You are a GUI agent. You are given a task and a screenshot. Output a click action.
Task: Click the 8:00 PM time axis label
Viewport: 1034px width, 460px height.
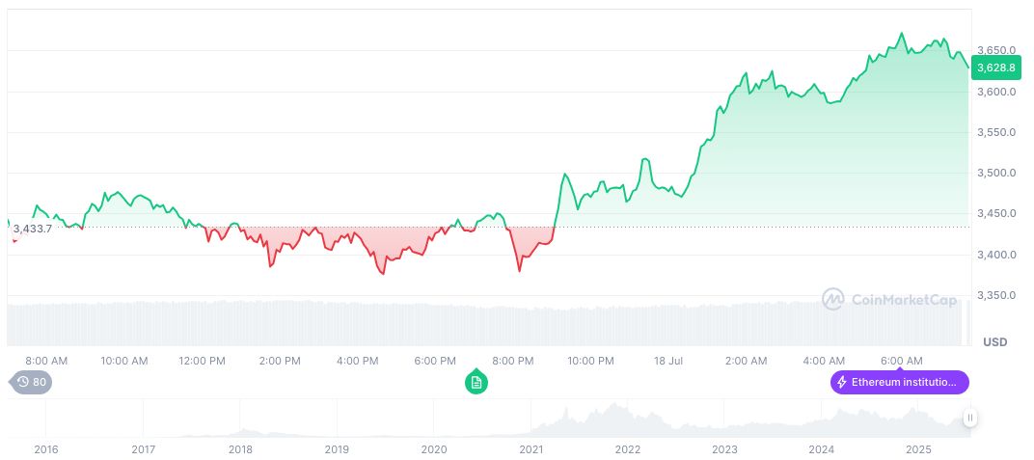point(513,361)
